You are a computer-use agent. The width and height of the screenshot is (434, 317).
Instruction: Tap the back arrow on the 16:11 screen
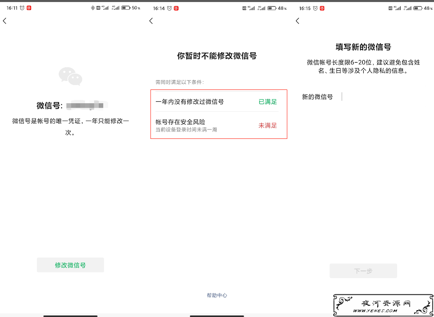(x=4, y=21)
